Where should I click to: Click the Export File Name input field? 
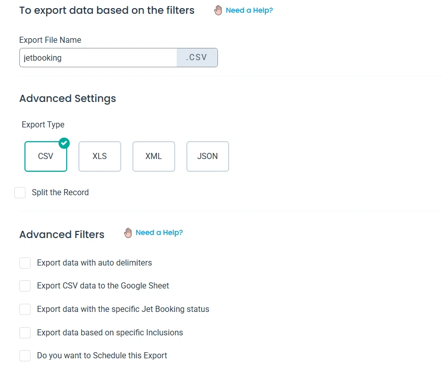(98, 58)
